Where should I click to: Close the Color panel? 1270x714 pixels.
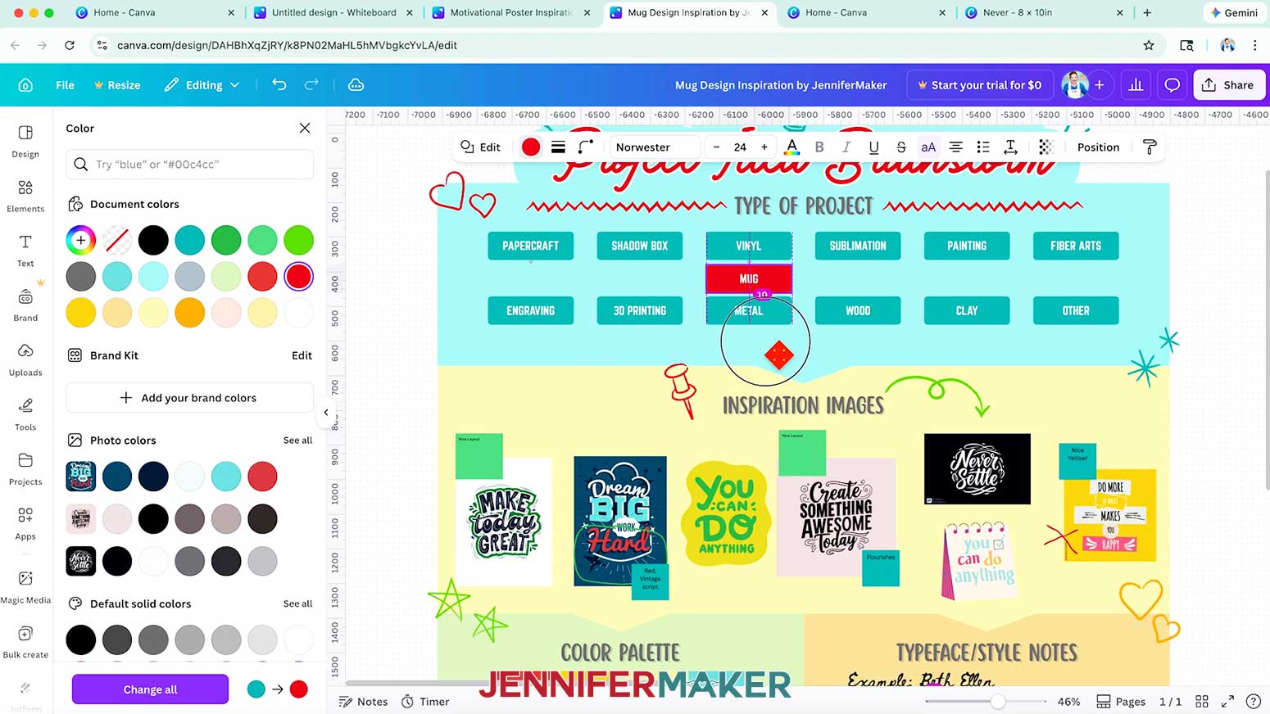[305, 128]
